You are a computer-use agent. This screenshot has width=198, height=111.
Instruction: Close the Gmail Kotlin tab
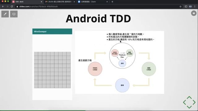coord(74,2)
